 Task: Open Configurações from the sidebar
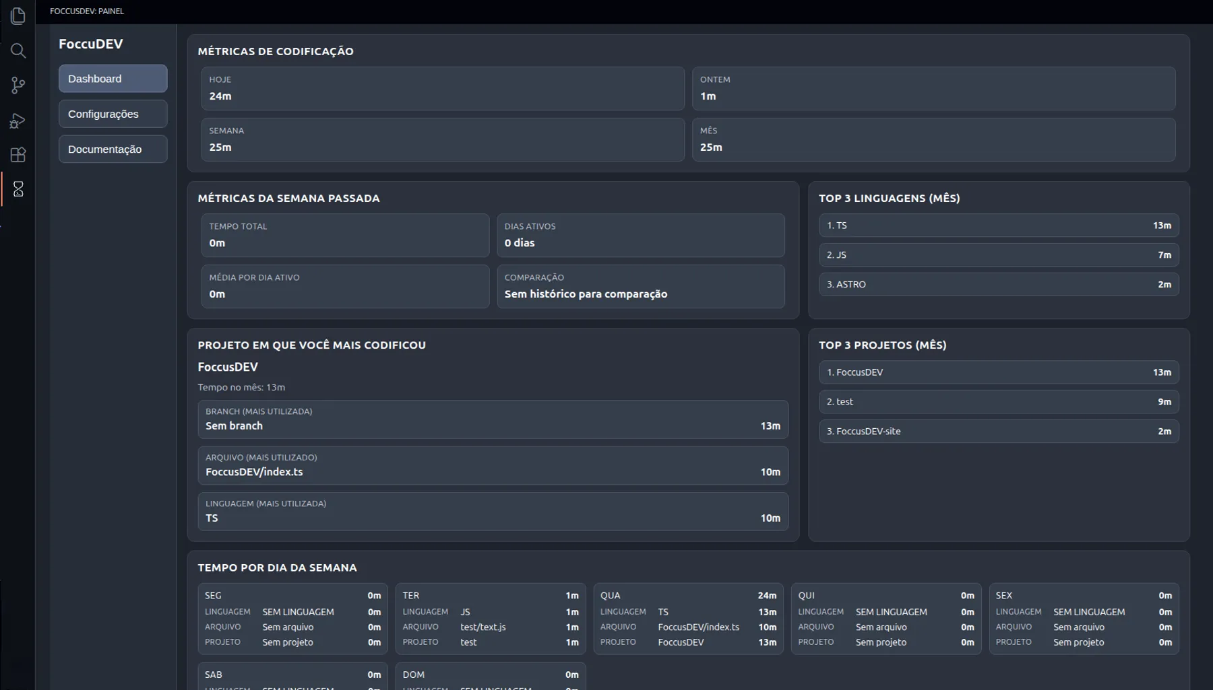[x=113, y=114]
